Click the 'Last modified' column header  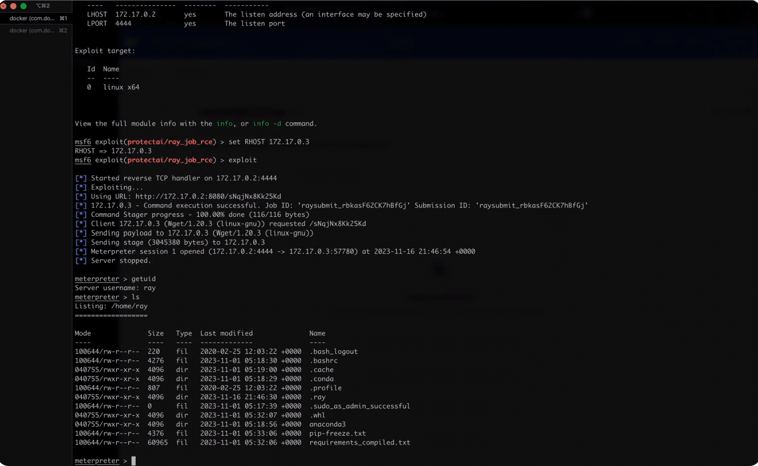(226, 333)
